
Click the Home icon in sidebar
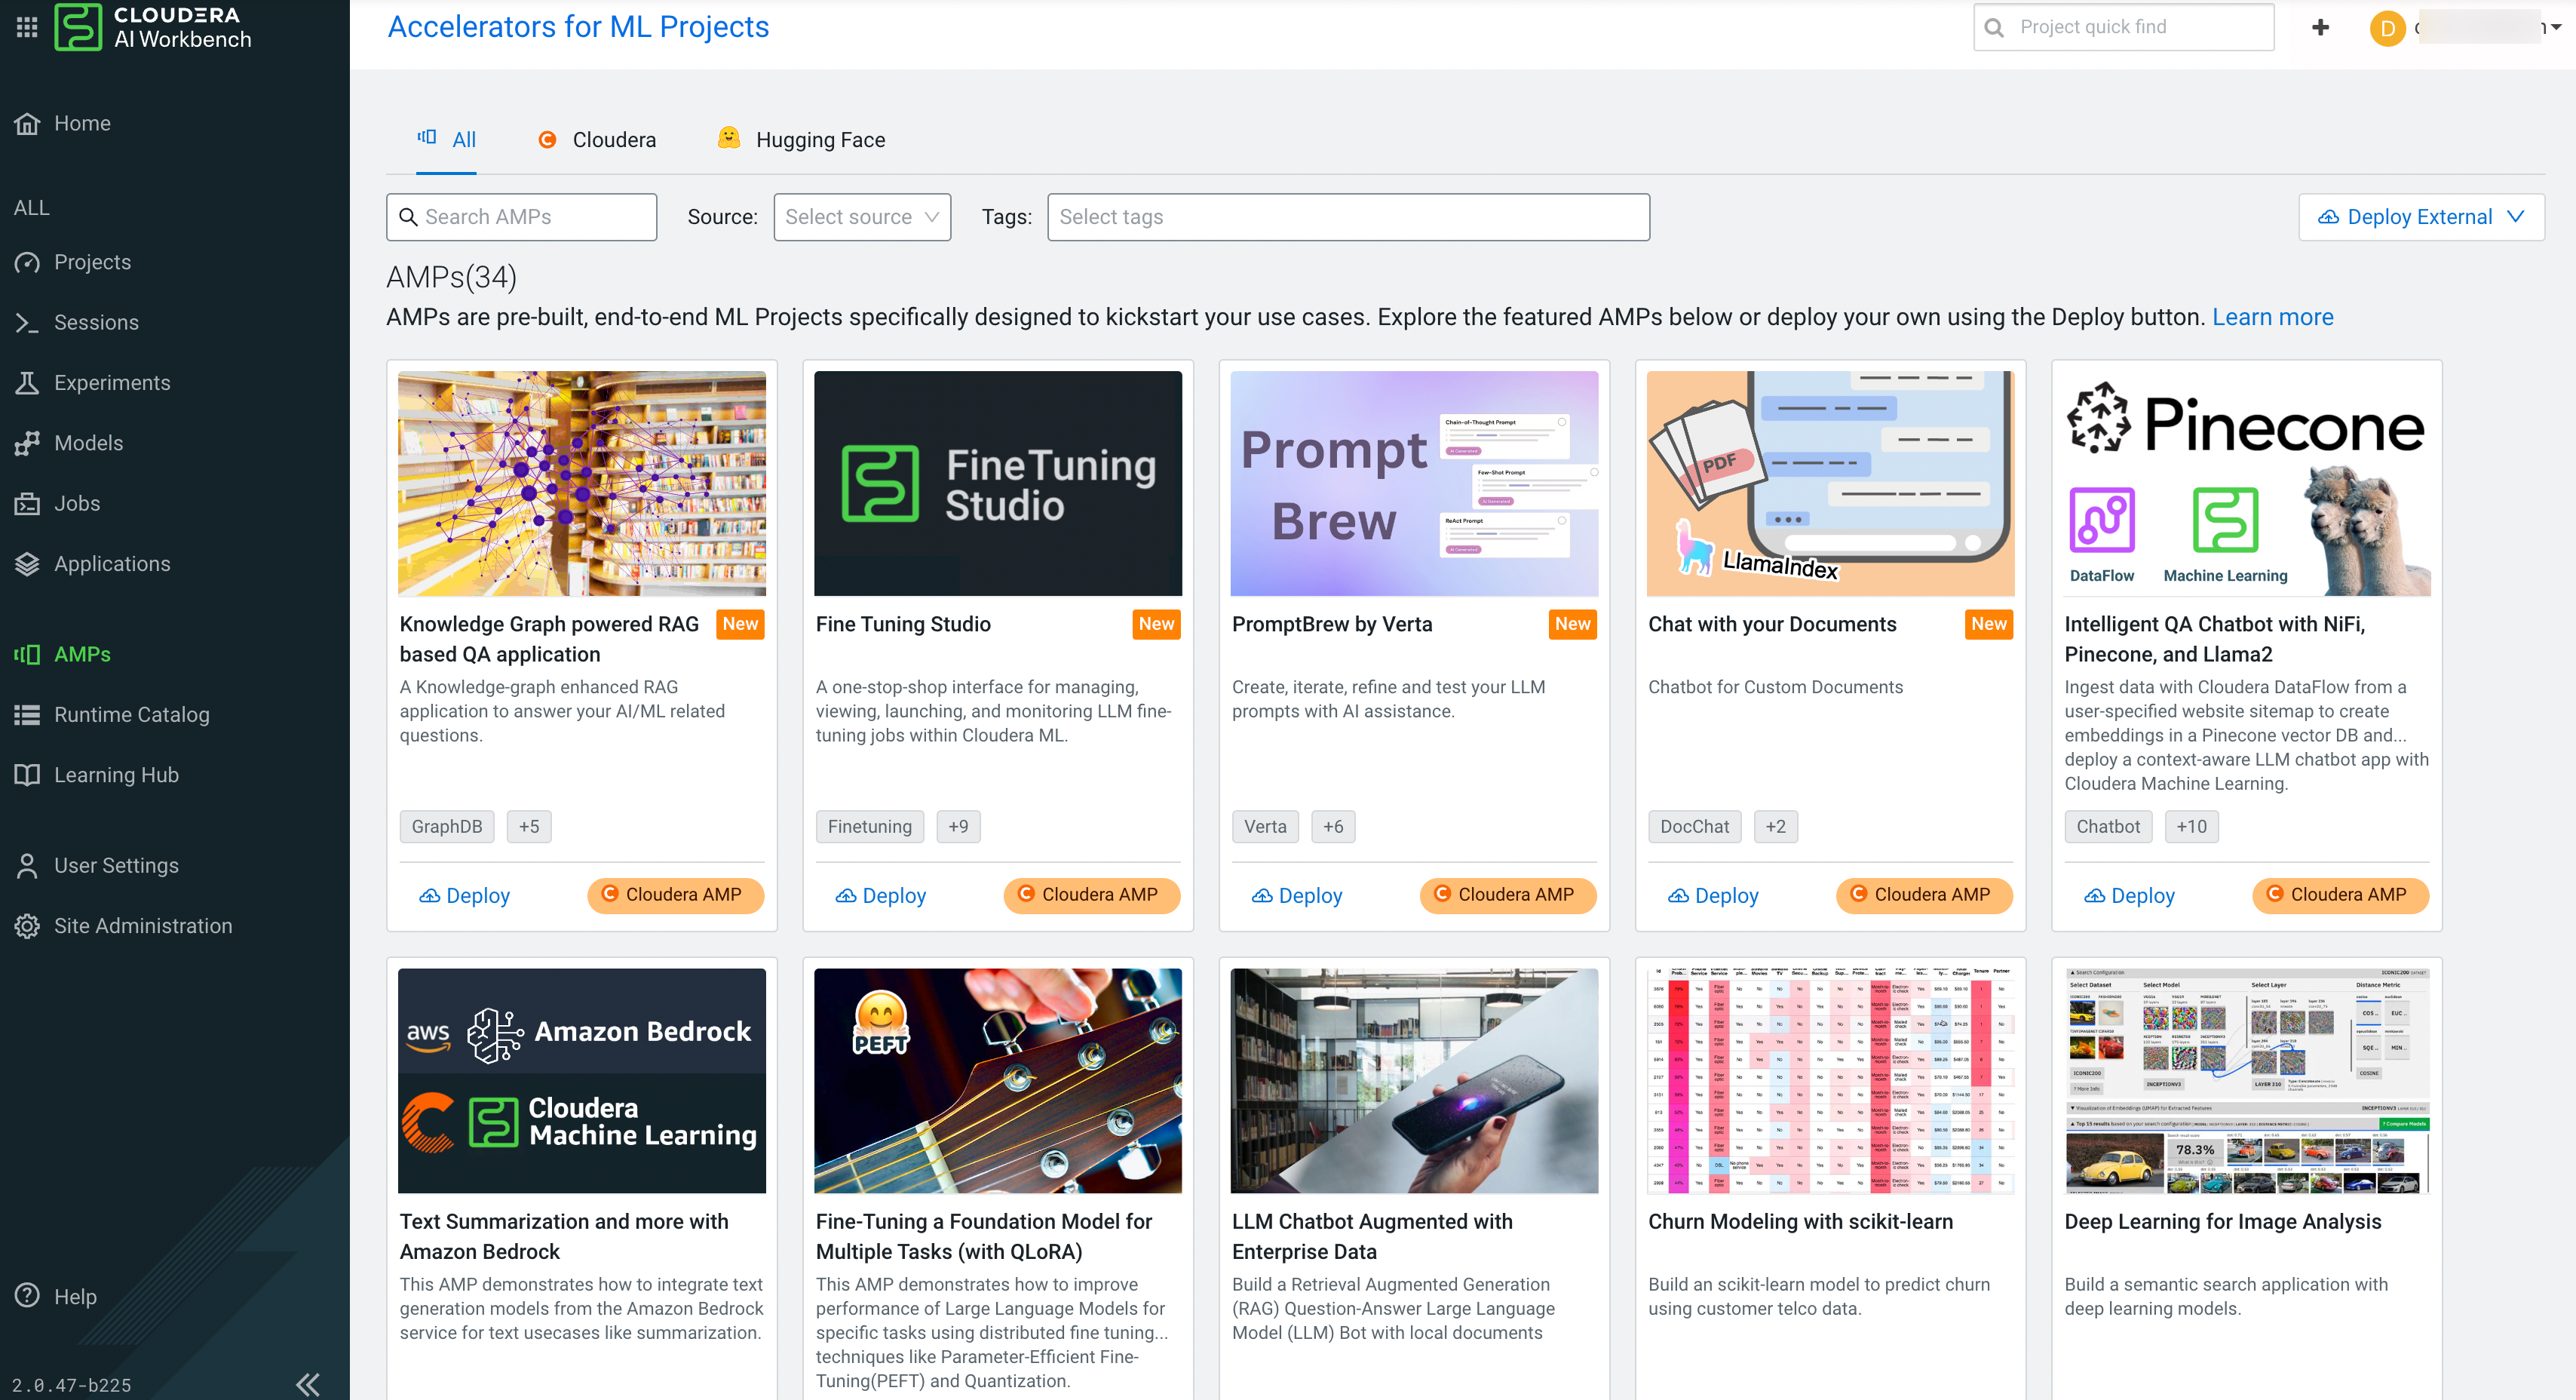(27, 123)
